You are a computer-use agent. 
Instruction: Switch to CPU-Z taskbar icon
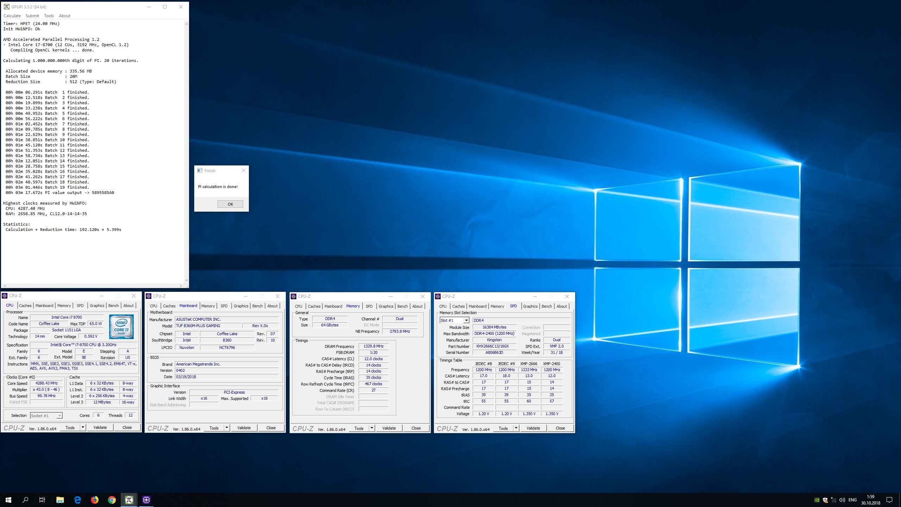point(146,500)
